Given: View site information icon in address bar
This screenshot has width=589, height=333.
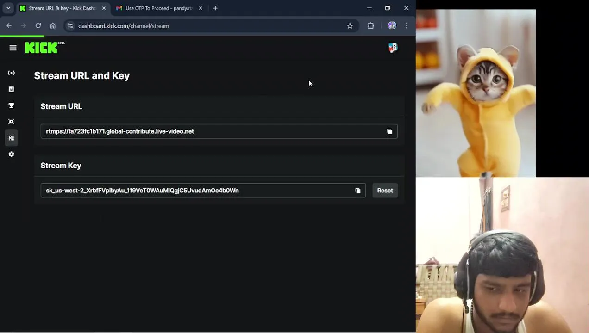Looking at the screenshot, I should point(70,26).
